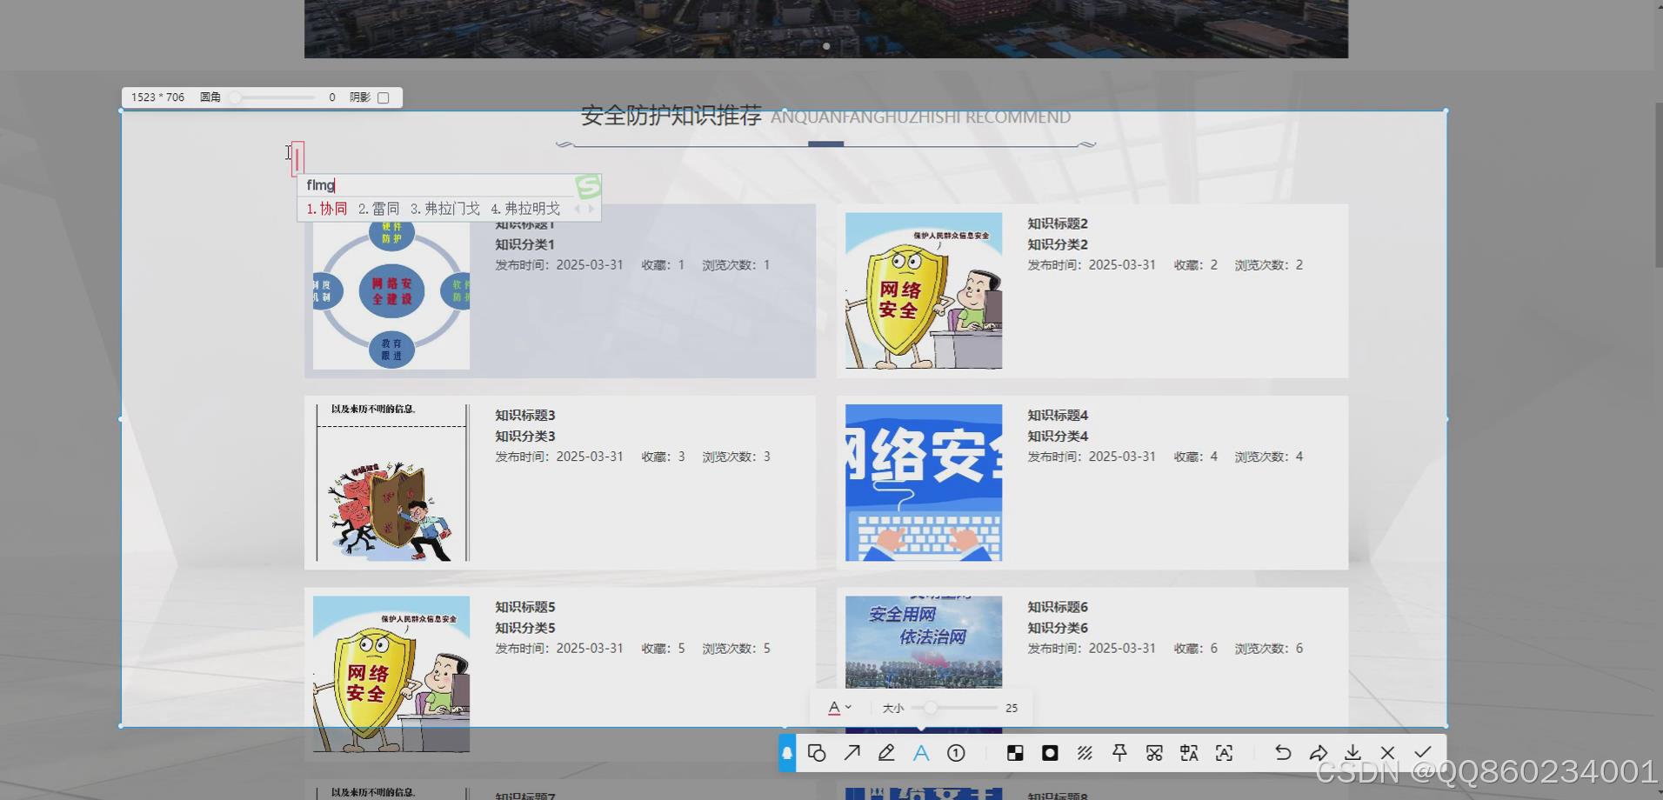The height and width of the screenshot is (800, 1663).
Task: Open the text color dropdown
Action: pyautogui.click(x=839, y=708)
